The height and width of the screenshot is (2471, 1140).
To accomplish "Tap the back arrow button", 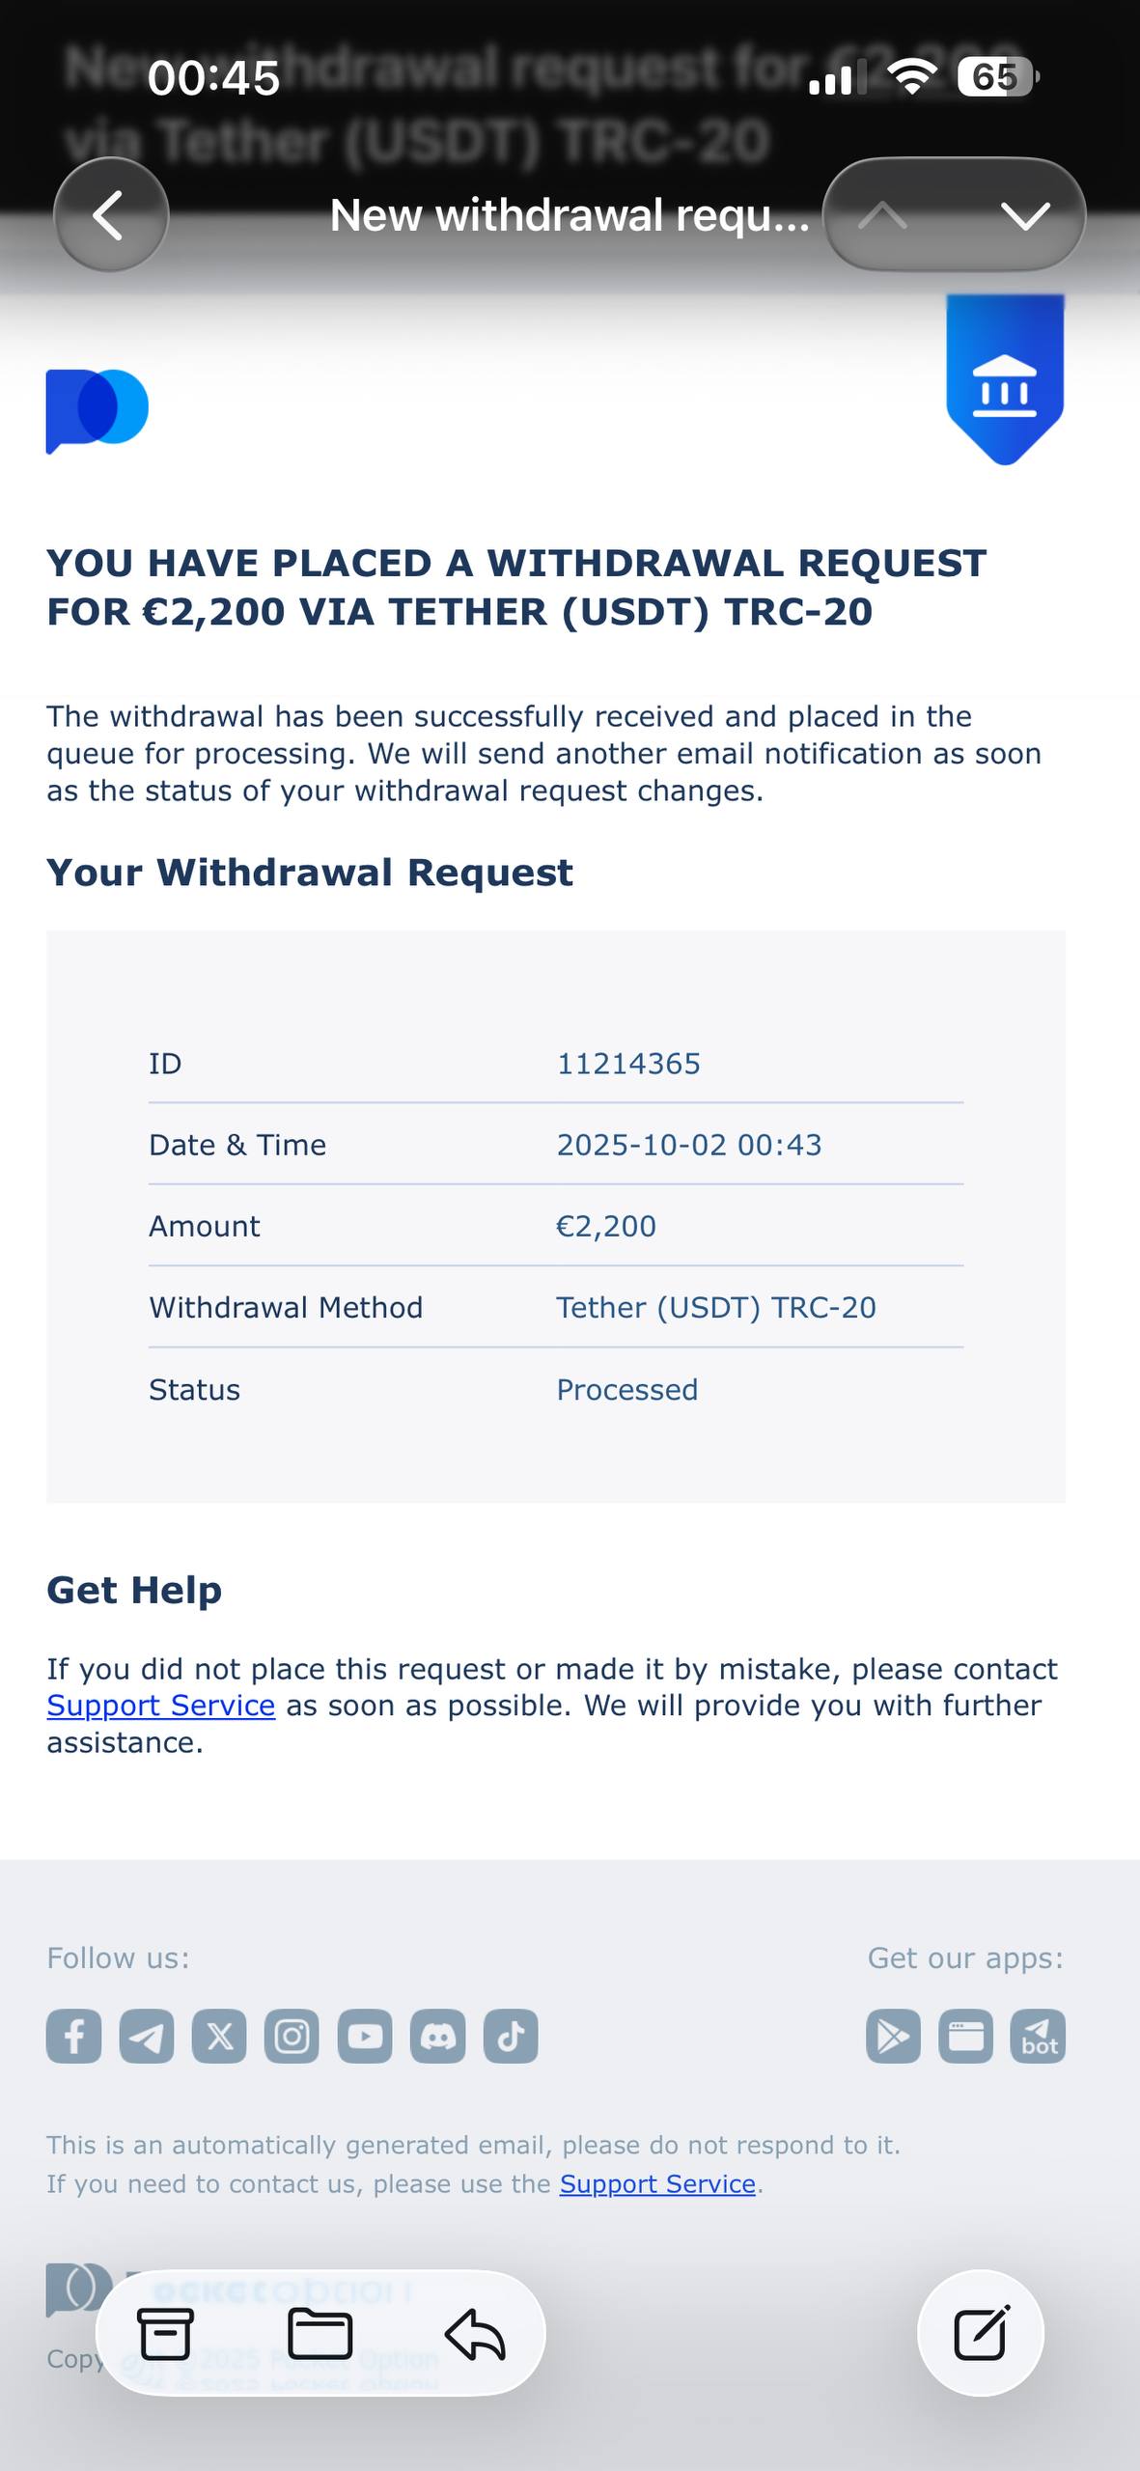I will pos(110,214).
